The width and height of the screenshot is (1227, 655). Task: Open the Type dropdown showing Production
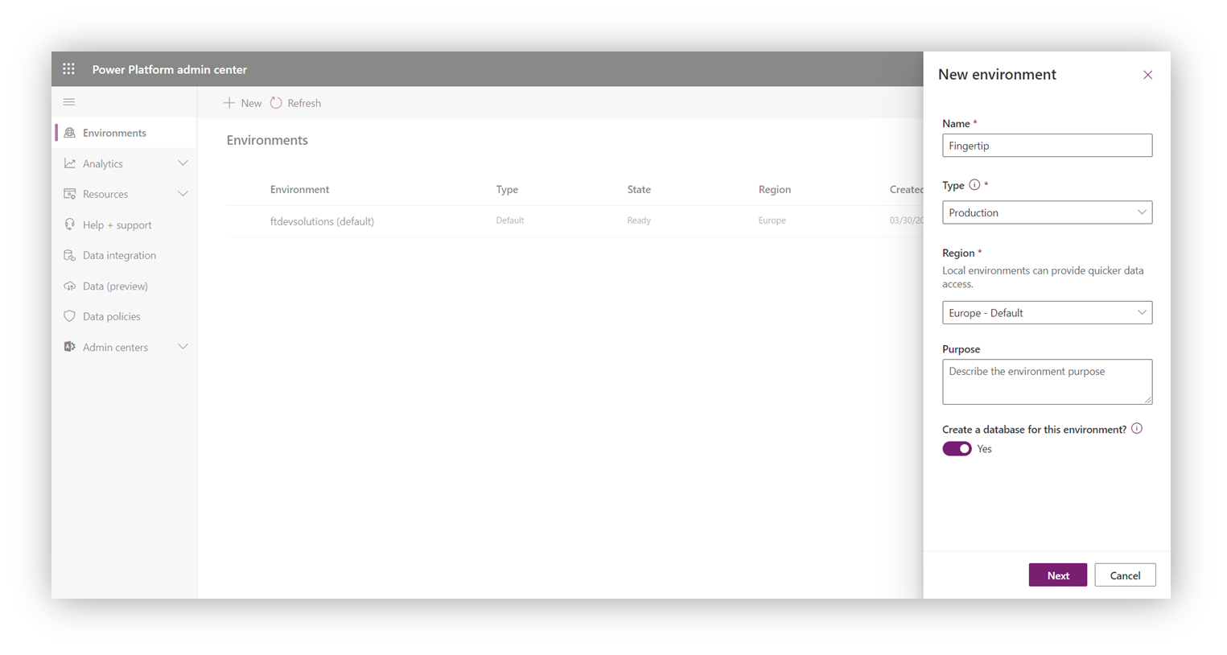click(x=1048, y=212)
